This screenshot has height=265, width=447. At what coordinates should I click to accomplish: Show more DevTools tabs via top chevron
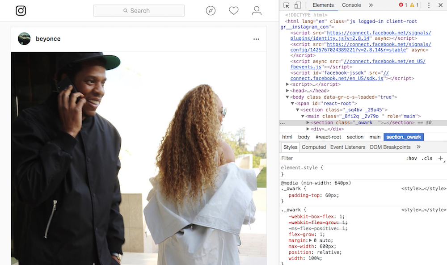click(371, 5)
